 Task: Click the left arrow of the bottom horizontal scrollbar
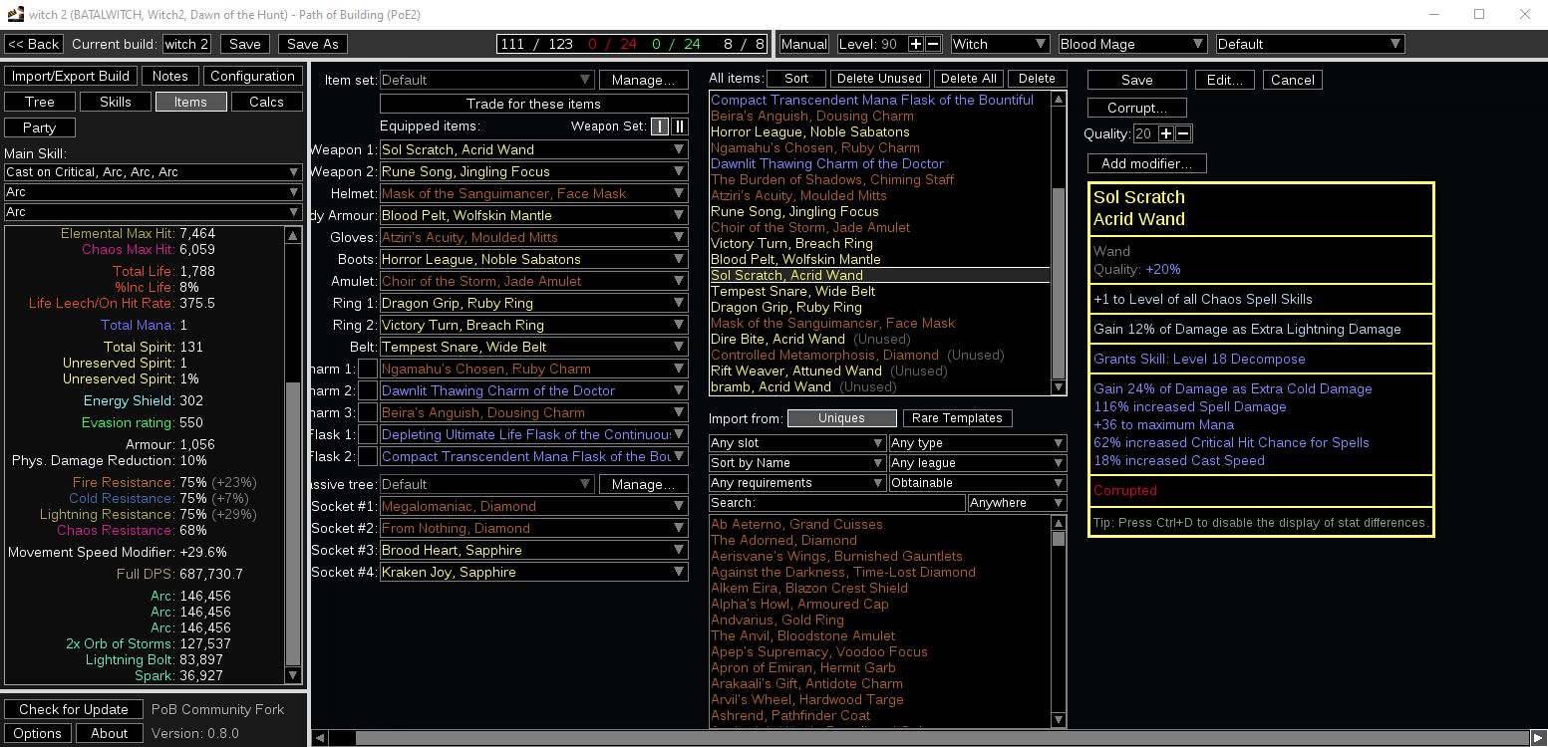click(x=320, y=738)
